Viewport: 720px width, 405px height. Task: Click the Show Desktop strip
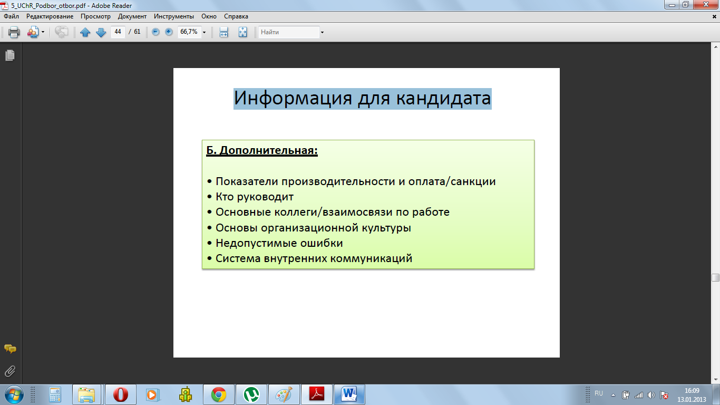(x=716, y=394)
